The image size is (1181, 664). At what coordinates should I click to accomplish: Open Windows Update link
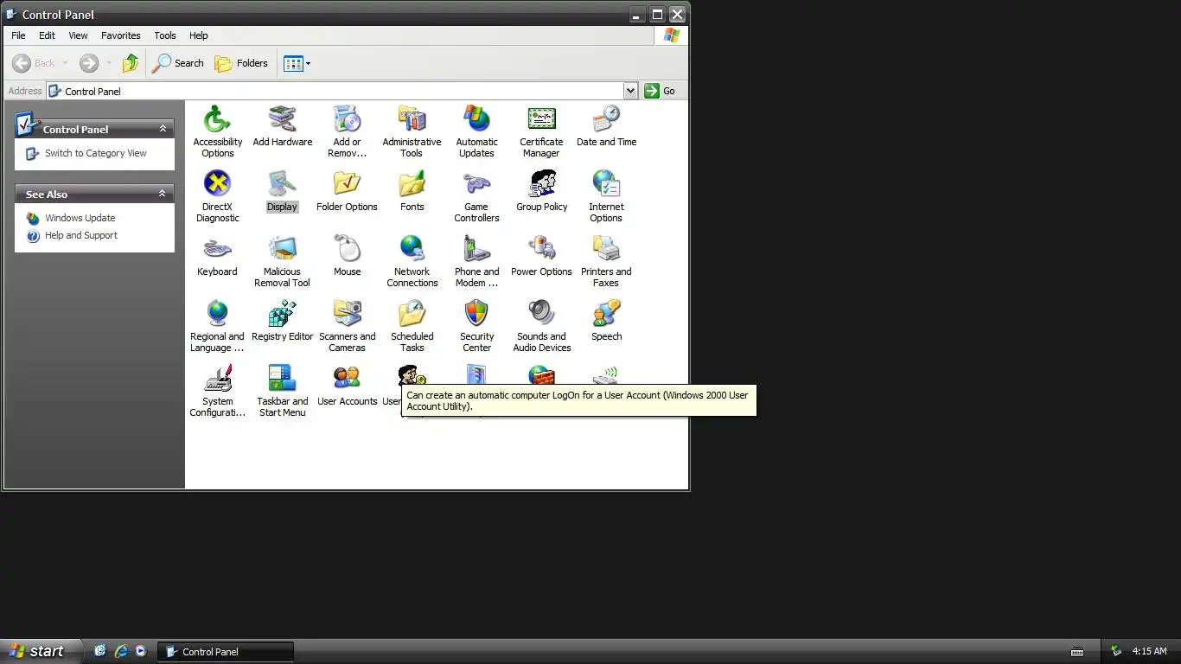[x=80, y=218]
